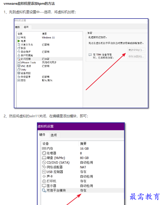
Task: Click '存在' value for 可信平台模块
Action: point(83,190)
